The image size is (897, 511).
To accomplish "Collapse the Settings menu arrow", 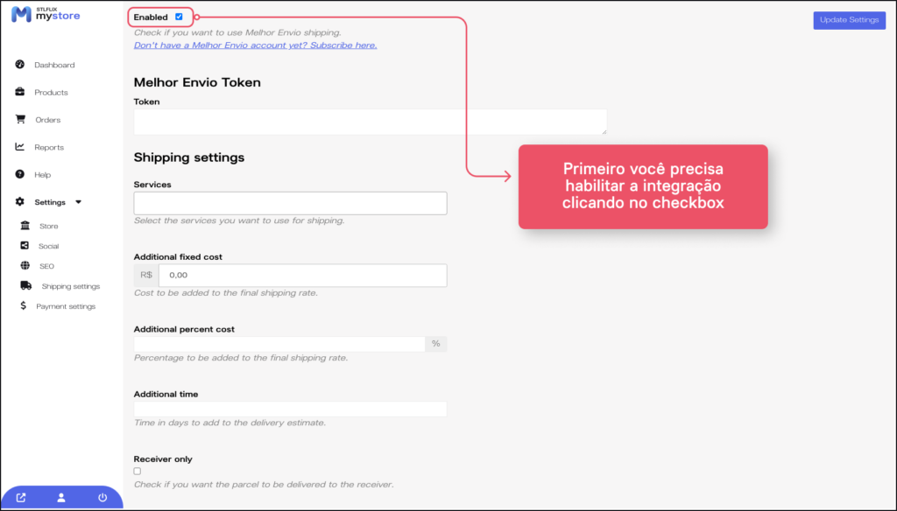I will coord(79,202).
